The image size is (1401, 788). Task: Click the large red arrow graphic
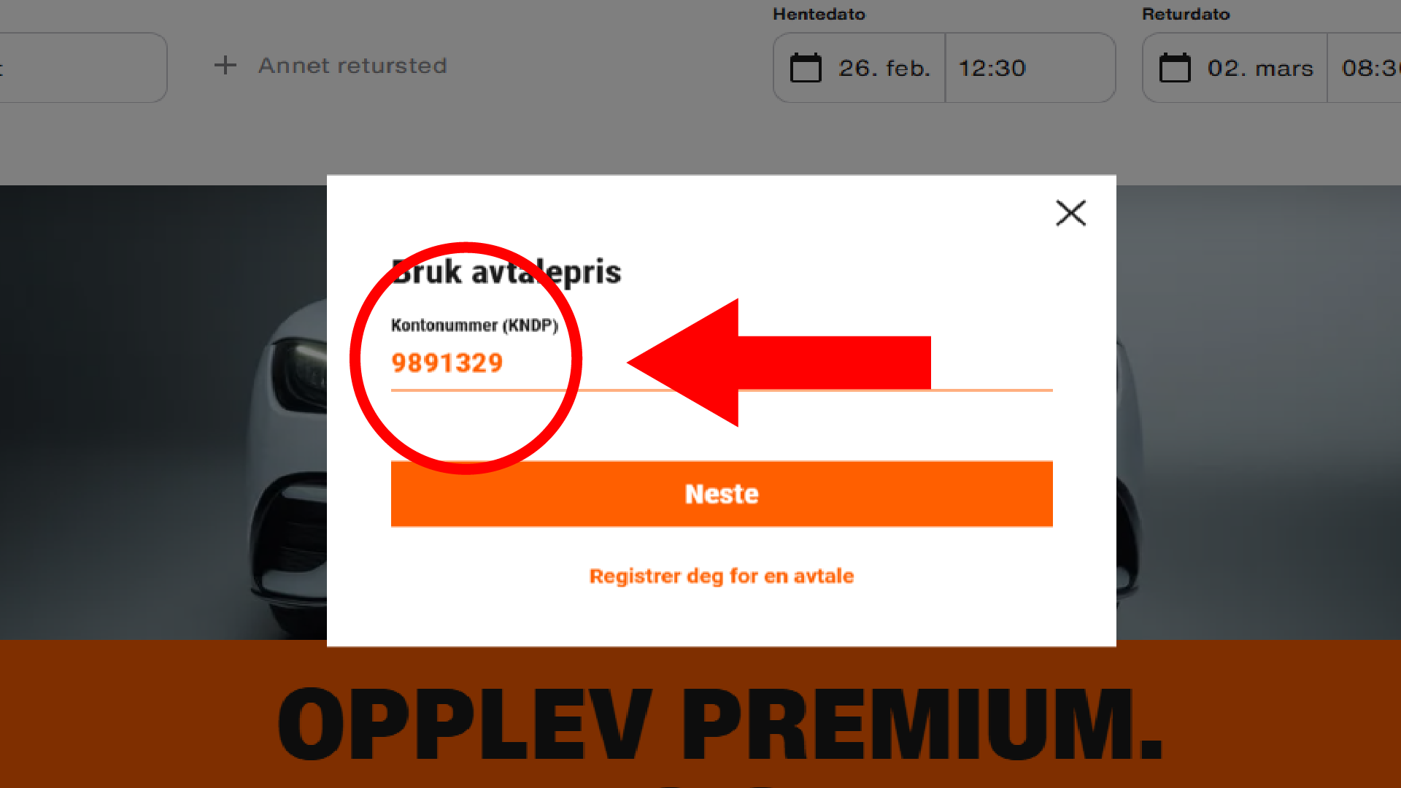pos(779,363)
